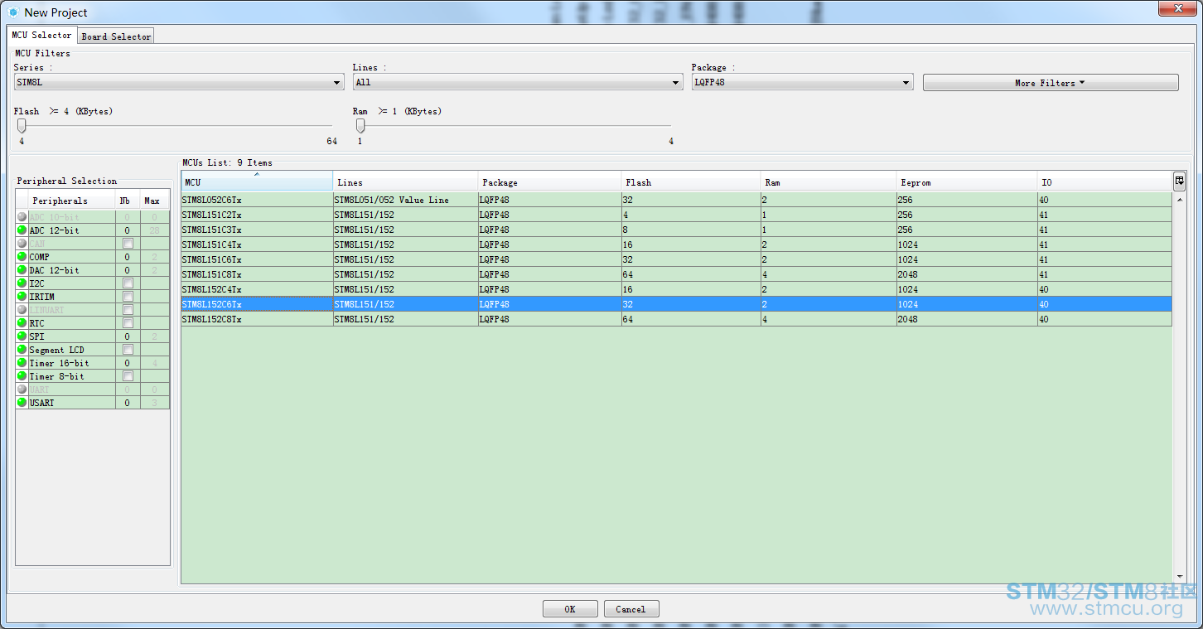Enable the RTC peripheral checkbox
Viewport: 1203px width, 629px height.
point(128,323)
